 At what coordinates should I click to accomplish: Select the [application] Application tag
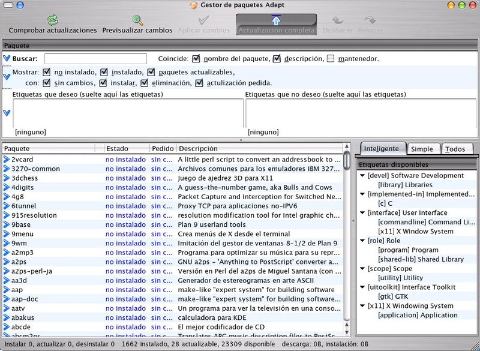tap(418, 315)
